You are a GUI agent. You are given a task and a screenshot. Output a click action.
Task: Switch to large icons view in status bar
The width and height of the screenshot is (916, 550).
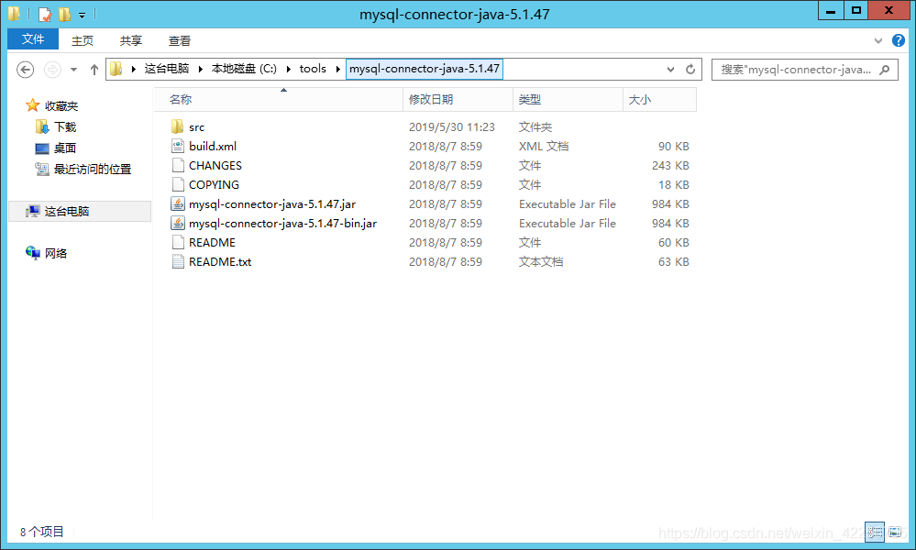tap(894, 532)
